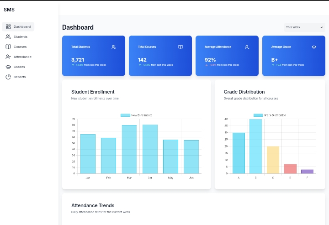Screen dimensions: 329x225
Task: Click the Attendance user-check icon in sidebar
Action: point(8,57)
